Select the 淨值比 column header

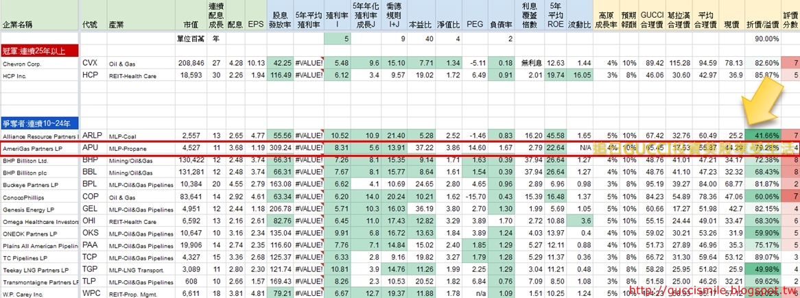pyautogui.click(x=447, y=15)
